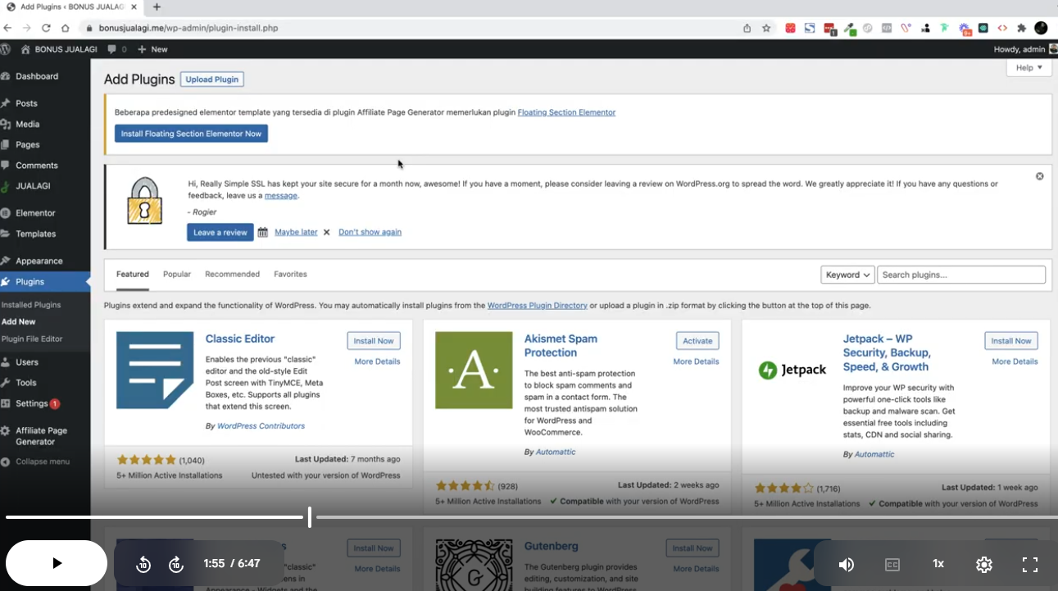Click the Search plugins input field
Image resolution: width=1058 pixels, height=591 pixels.
[x=961, y=275]
